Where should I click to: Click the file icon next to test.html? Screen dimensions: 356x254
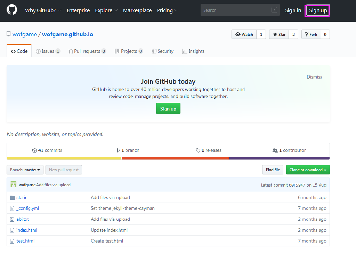coord(12,241)
